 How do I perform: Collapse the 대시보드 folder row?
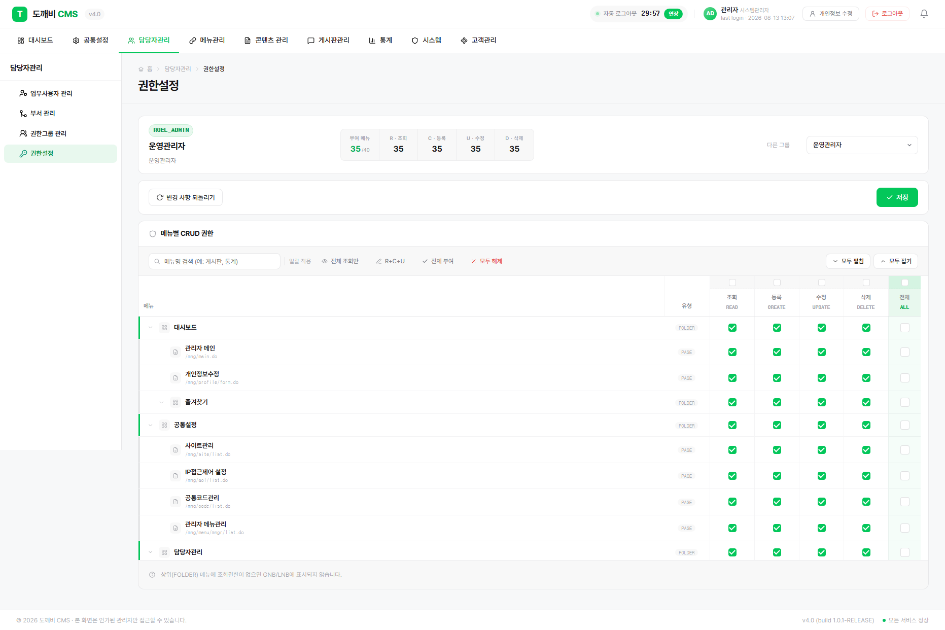click(151, 328)
